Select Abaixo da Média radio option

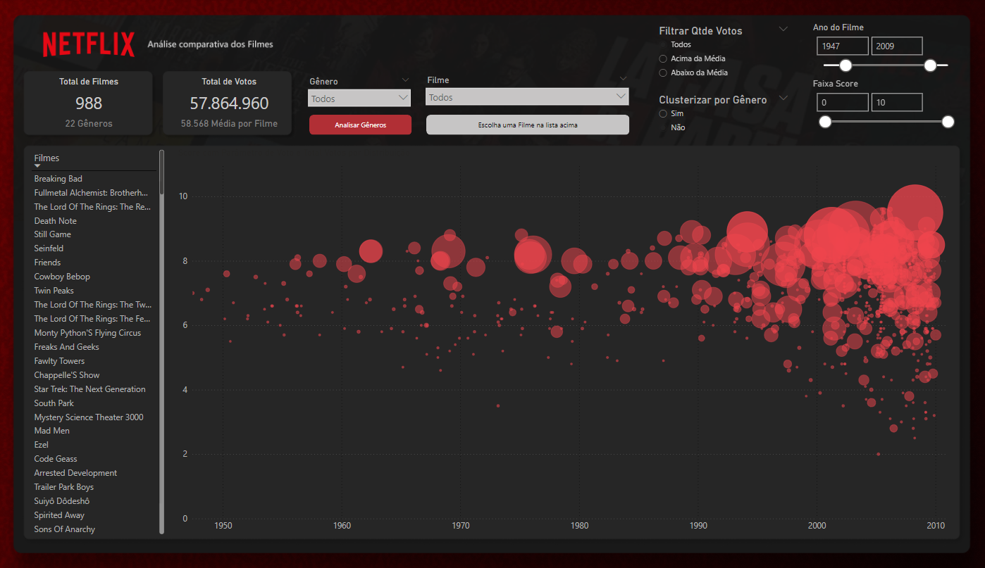pyautogui.click(x=662, y=72)
